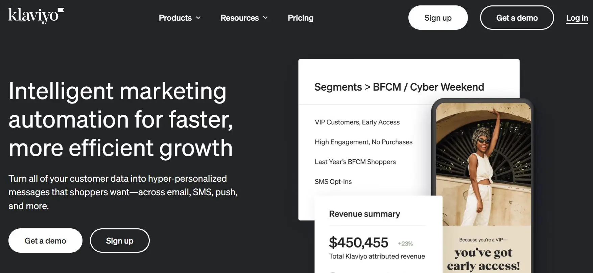Select VIP Customers, Early Access segment
The image size is (593, 273).
[357, 122]
